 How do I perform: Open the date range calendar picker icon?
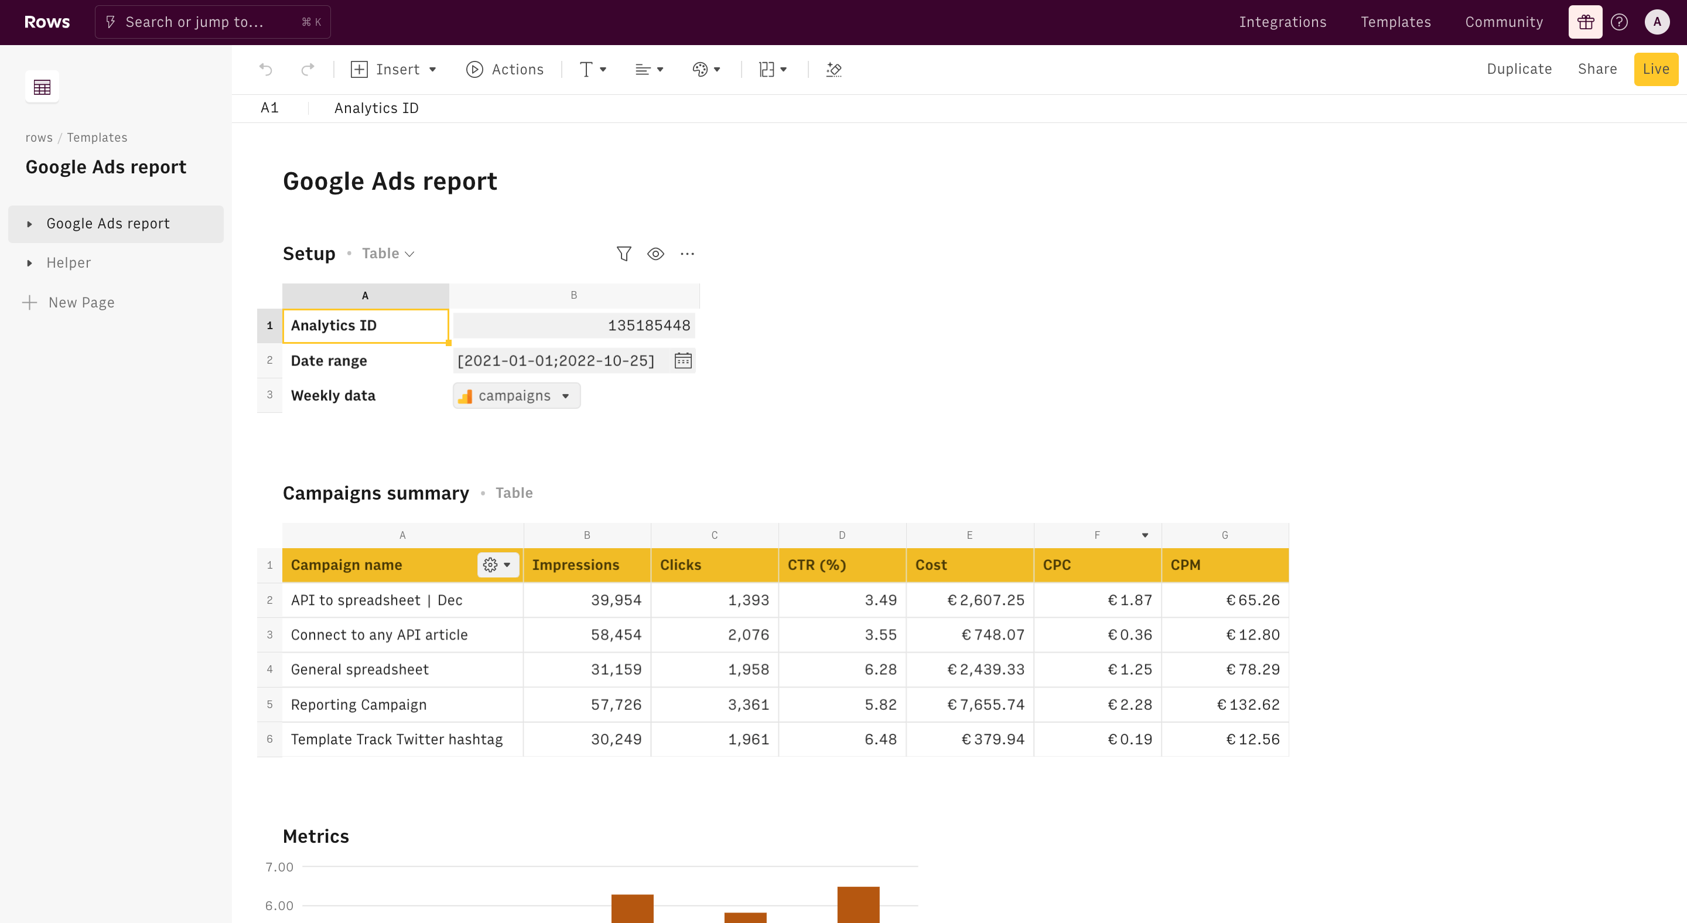coord(683,361)
